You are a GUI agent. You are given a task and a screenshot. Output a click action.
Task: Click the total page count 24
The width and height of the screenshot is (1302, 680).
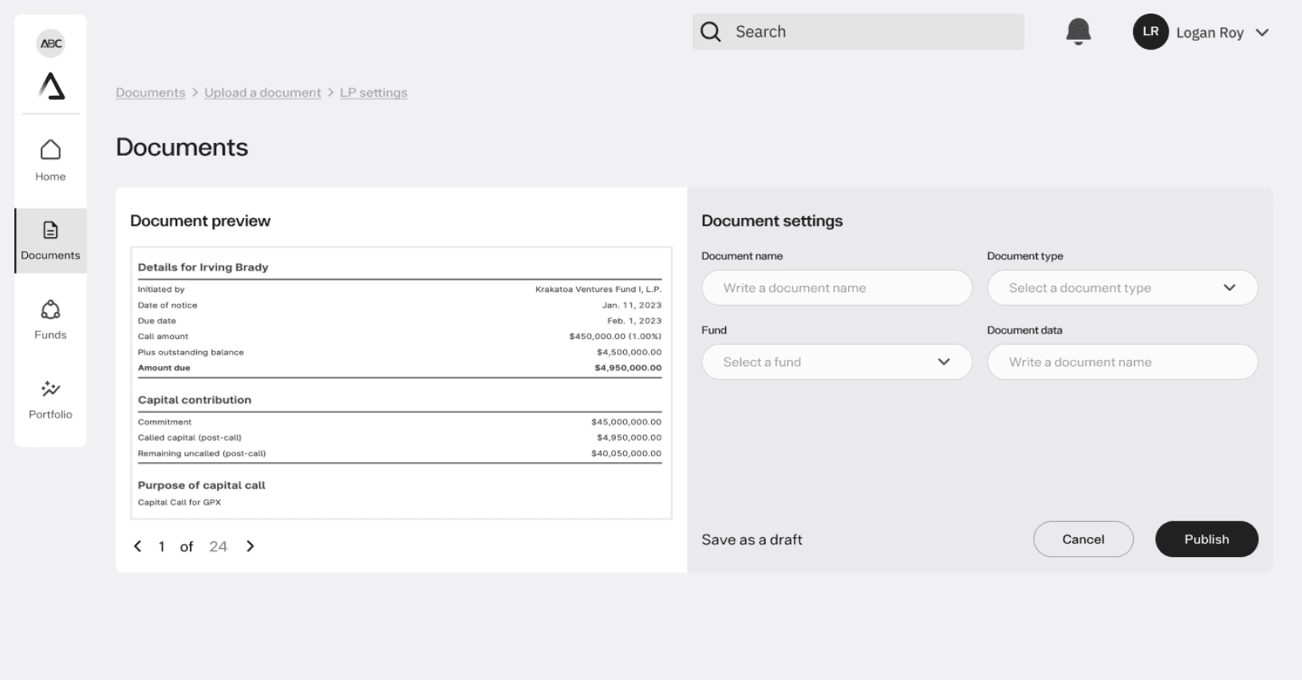[218, 547]
